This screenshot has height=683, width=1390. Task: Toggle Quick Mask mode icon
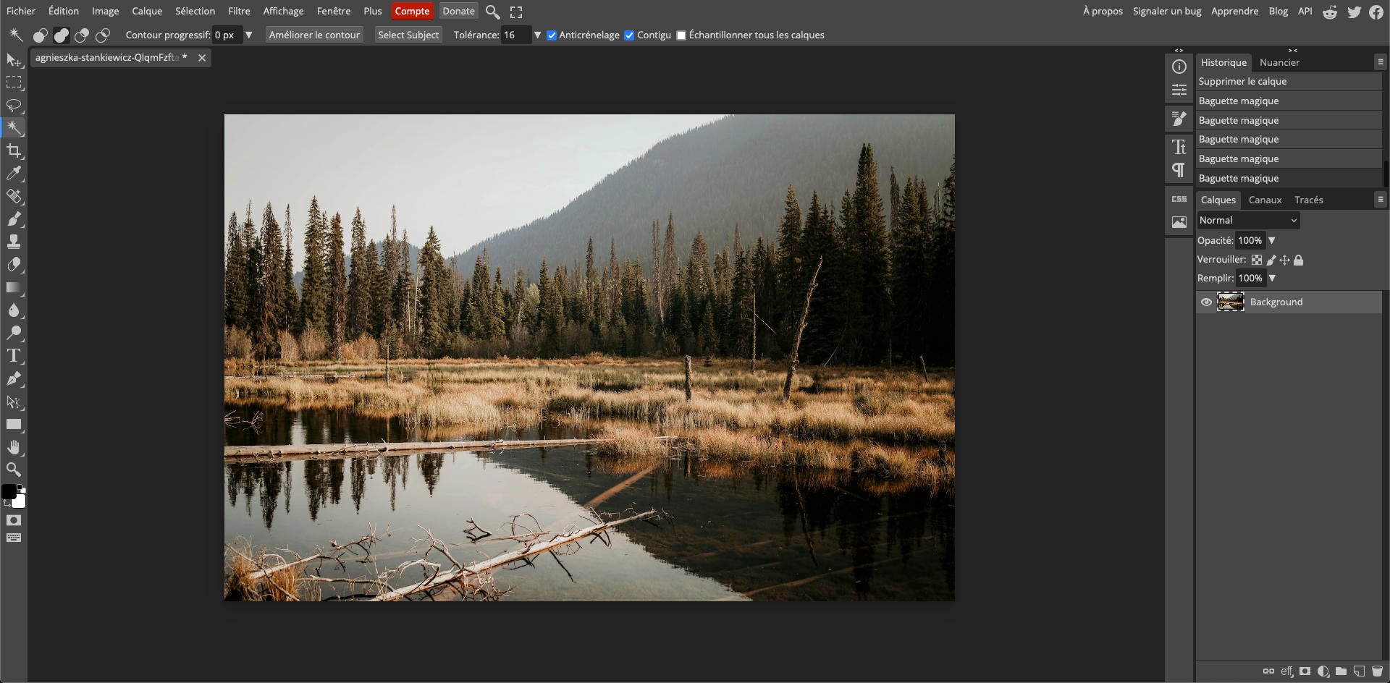(14, 520)
